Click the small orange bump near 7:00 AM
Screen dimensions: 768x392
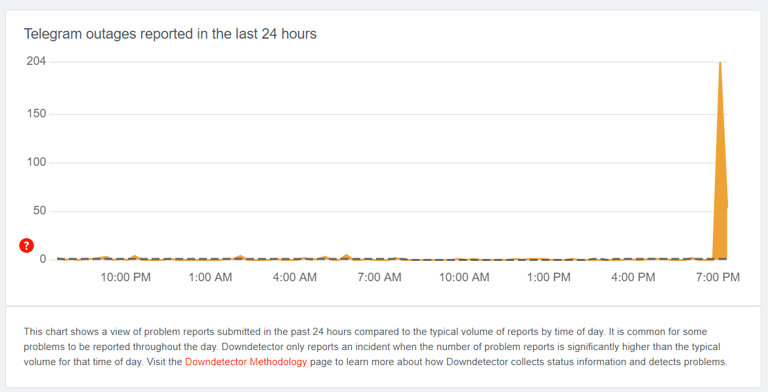[347, 256]
